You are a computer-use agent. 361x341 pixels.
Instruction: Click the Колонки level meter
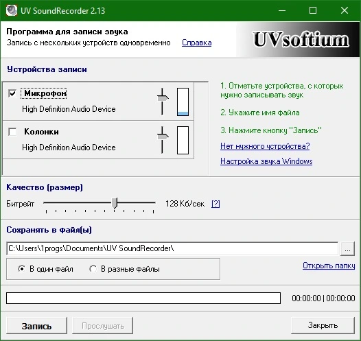[x=183, y=140]
